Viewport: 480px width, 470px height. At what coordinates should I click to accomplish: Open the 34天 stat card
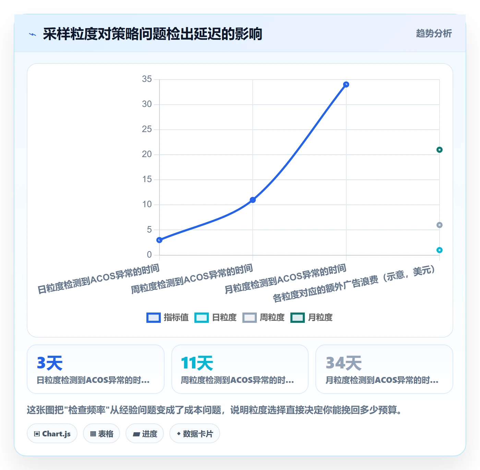pos(384,369)
